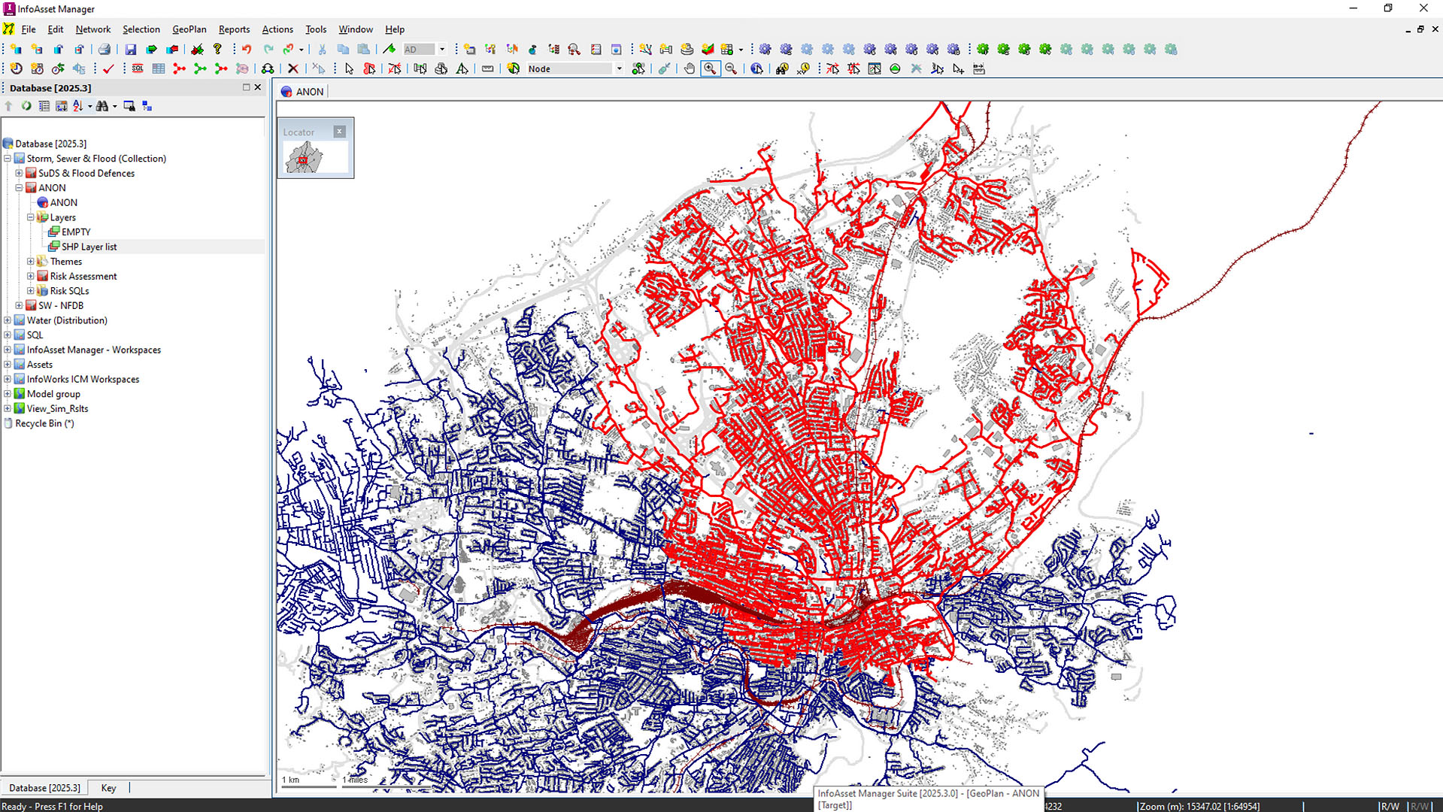Viewport: 1443px width, 812px height.
Task: Select the SHP Layer list item
Action: (x=89, y=247)
